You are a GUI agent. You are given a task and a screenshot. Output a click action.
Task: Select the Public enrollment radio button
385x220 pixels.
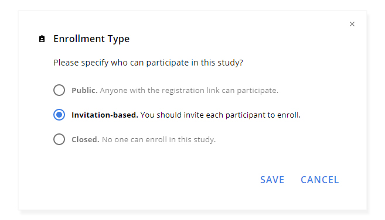pyautogui.click(x=59, y=90)
